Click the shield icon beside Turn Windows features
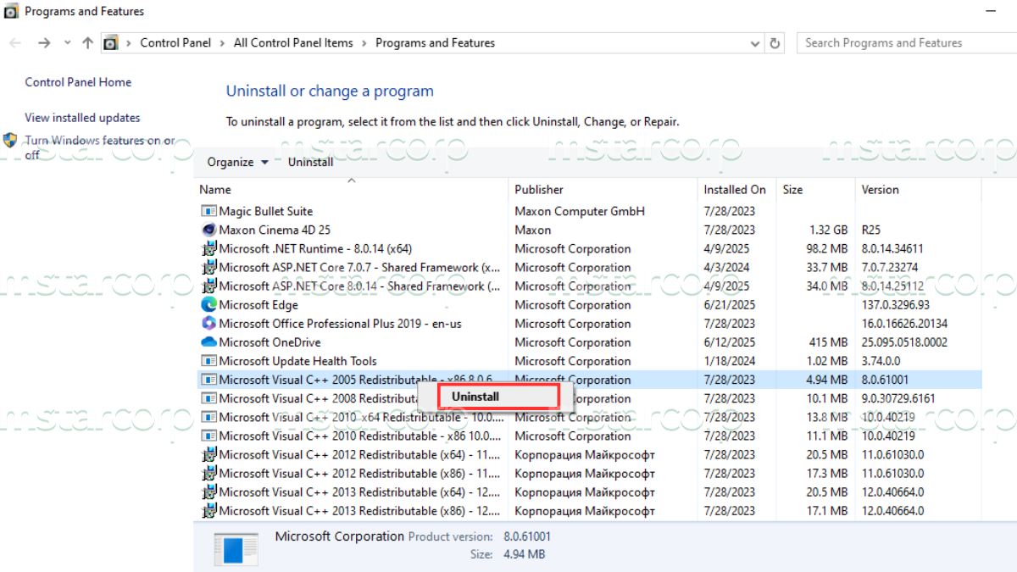The width and height of the screenshot is (1017, 572). point(10,141)
